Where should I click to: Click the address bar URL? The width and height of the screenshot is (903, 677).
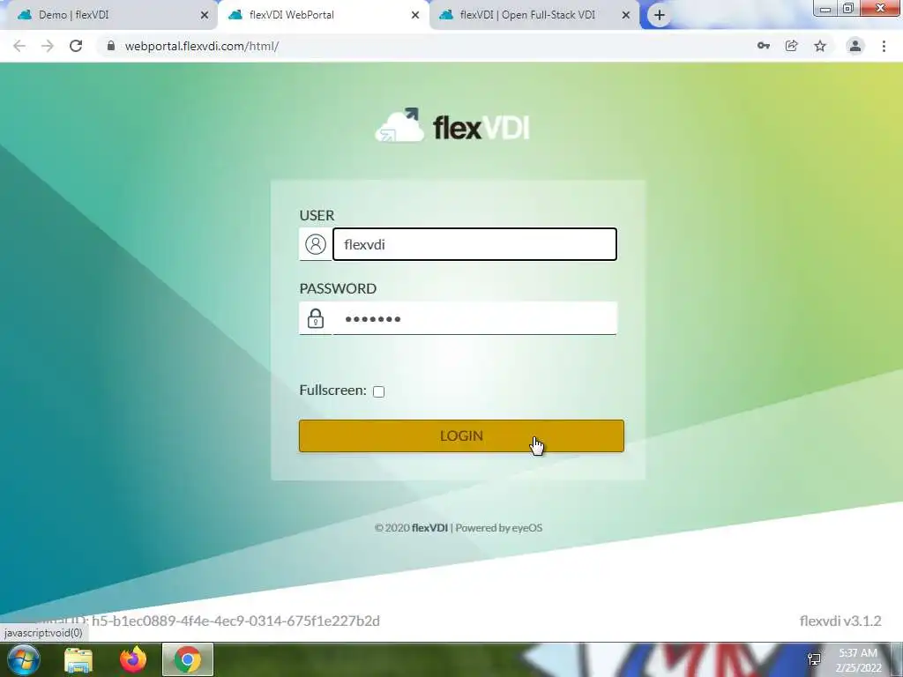click(202, 46)
